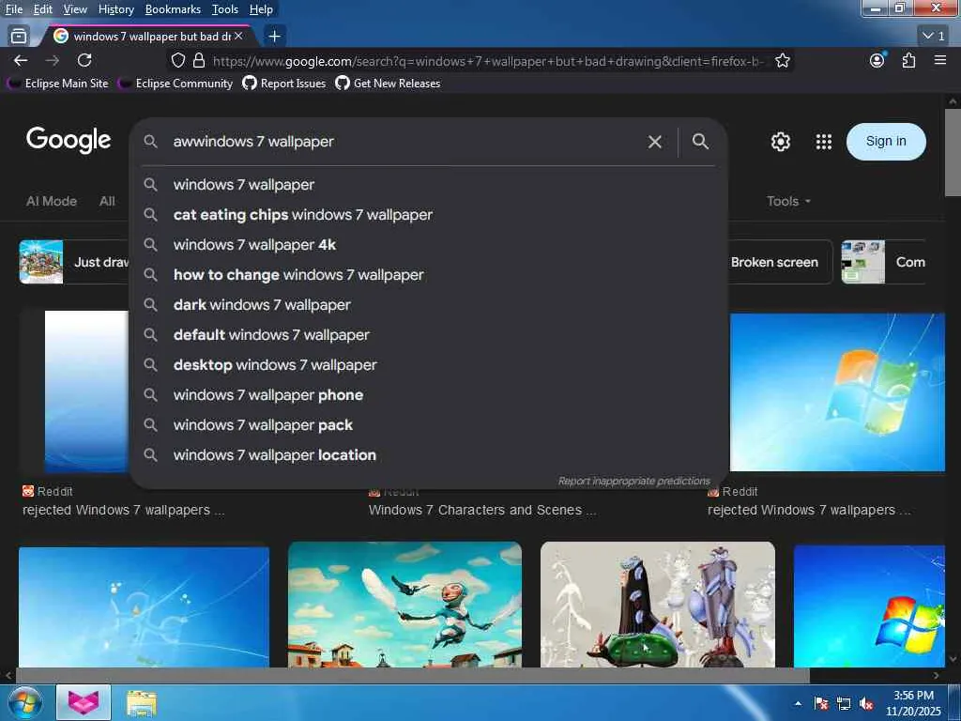Go to Google home via the logo
Viewport: 961px width, 721px height.
click(x=69, y=141)
